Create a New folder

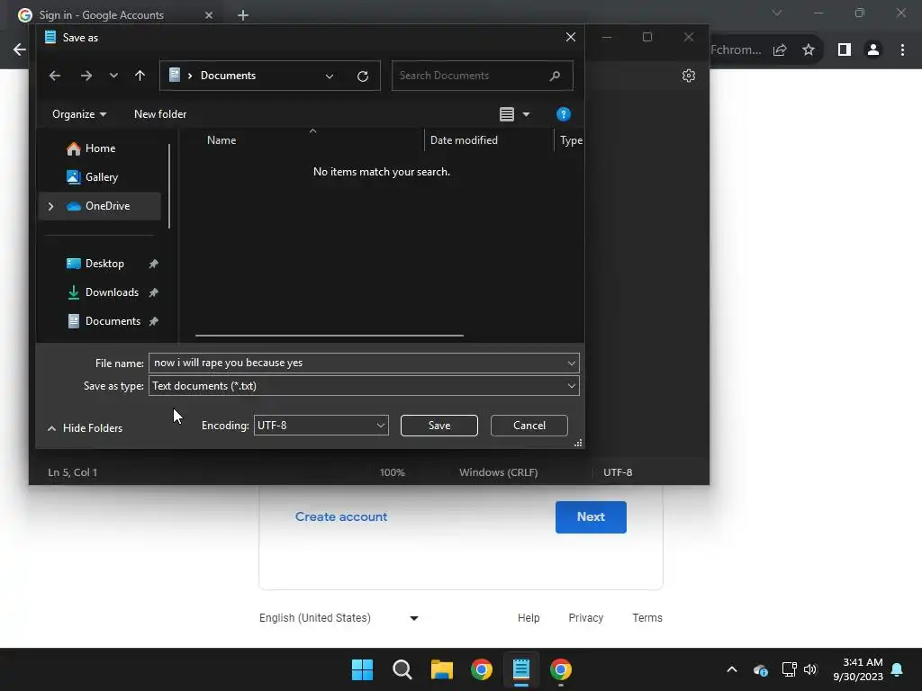[x=160, y=114]
